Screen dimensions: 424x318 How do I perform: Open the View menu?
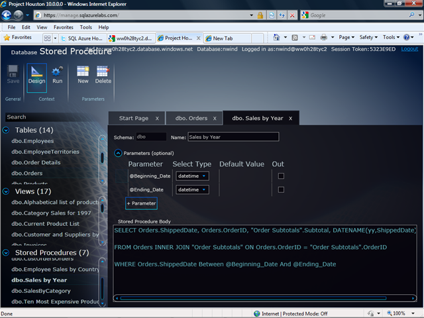42,27
